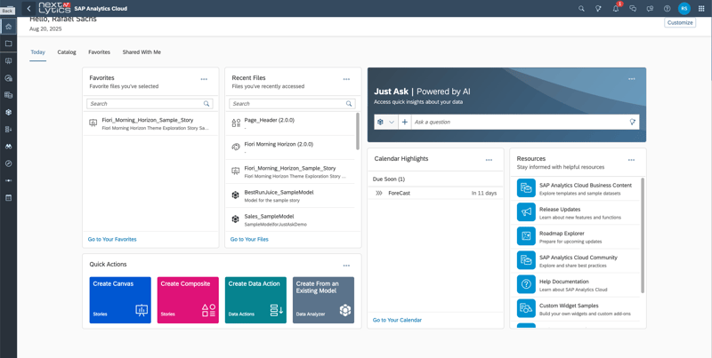Switch to the Today tab

click(37, 52)
